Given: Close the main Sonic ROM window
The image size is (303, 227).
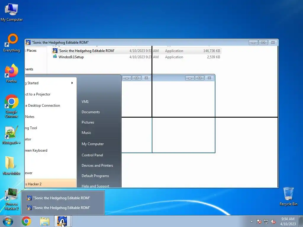Looking at the screenshot, I should point(273,42).
